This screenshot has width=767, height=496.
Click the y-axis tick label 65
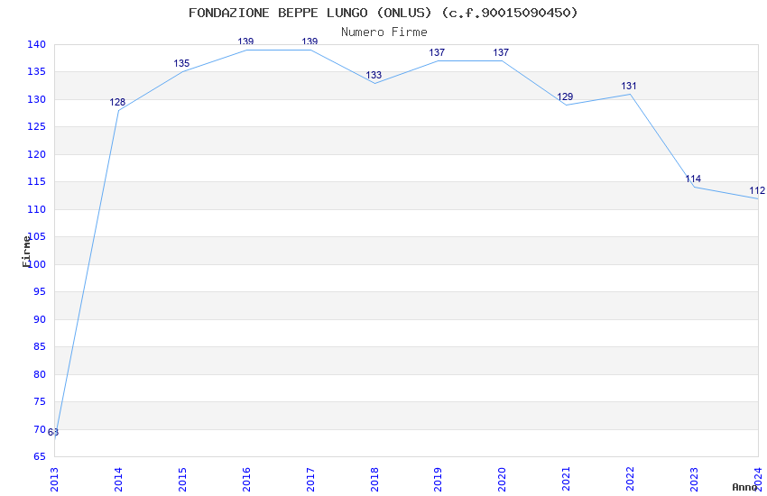point(40,456)
